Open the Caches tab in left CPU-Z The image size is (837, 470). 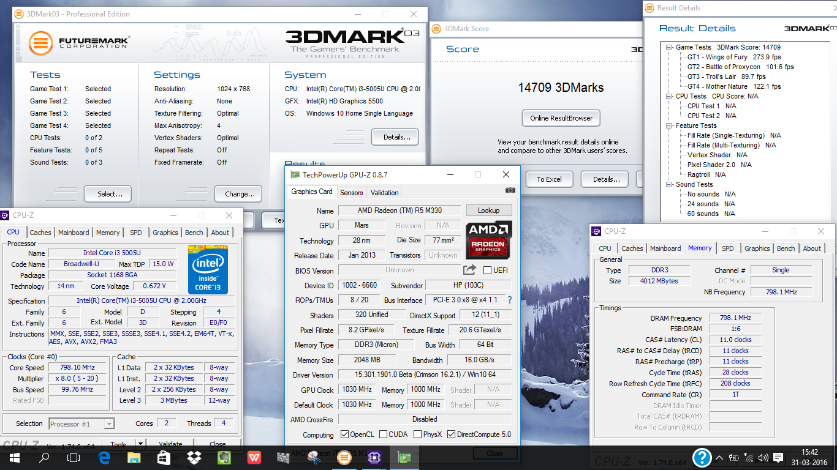click(x=40, y=233)
